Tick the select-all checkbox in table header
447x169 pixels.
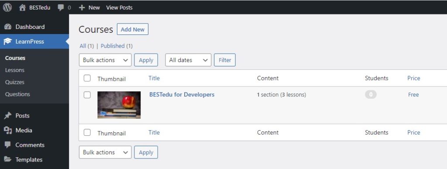87,78
